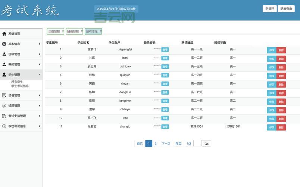Click 删除 for student 谢鹏飞
The width and height of the screenshot is (300, 187).
(x=281, y=50)
